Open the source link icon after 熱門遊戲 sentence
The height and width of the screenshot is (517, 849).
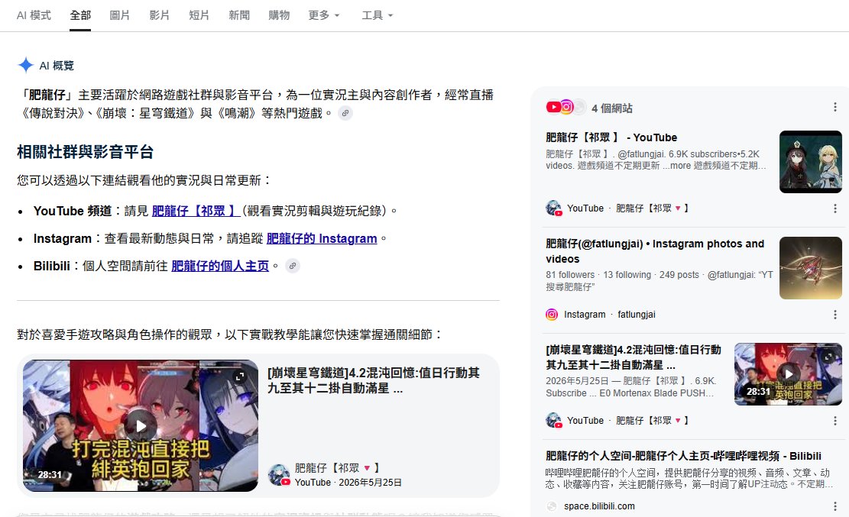pyautogui.click(x=345, y=113)
